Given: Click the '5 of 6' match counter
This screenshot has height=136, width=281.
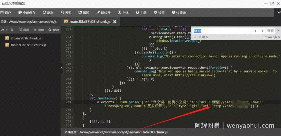Looking at the screenshot, I should click(203, 37).
